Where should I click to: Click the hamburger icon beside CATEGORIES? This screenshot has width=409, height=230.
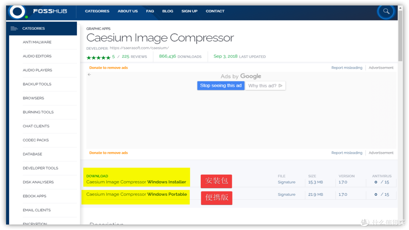pyautogui.click(x=14, y=28)
